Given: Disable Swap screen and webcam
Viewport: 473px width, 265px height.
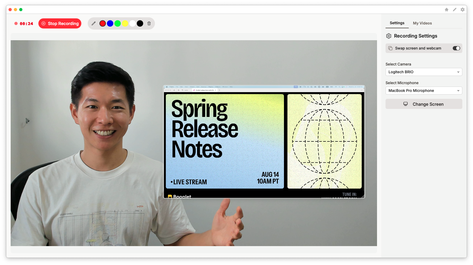Looking at the screenshot, I should [457, 48].
